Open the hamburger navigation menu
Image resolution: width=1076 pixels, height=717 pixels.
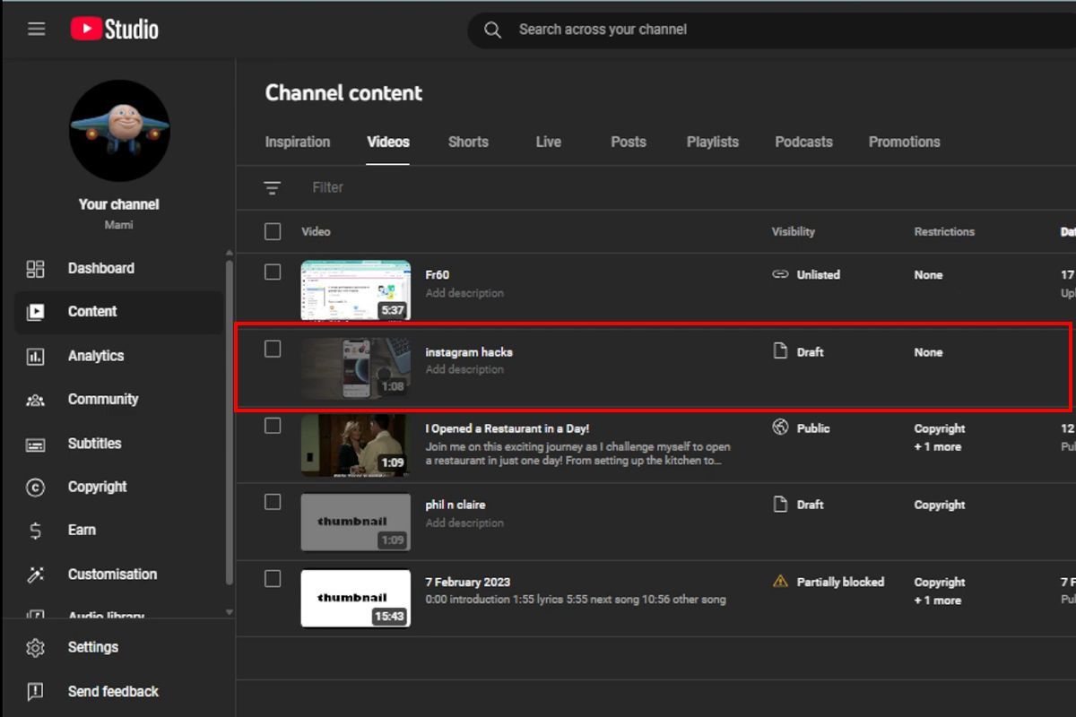36,29
